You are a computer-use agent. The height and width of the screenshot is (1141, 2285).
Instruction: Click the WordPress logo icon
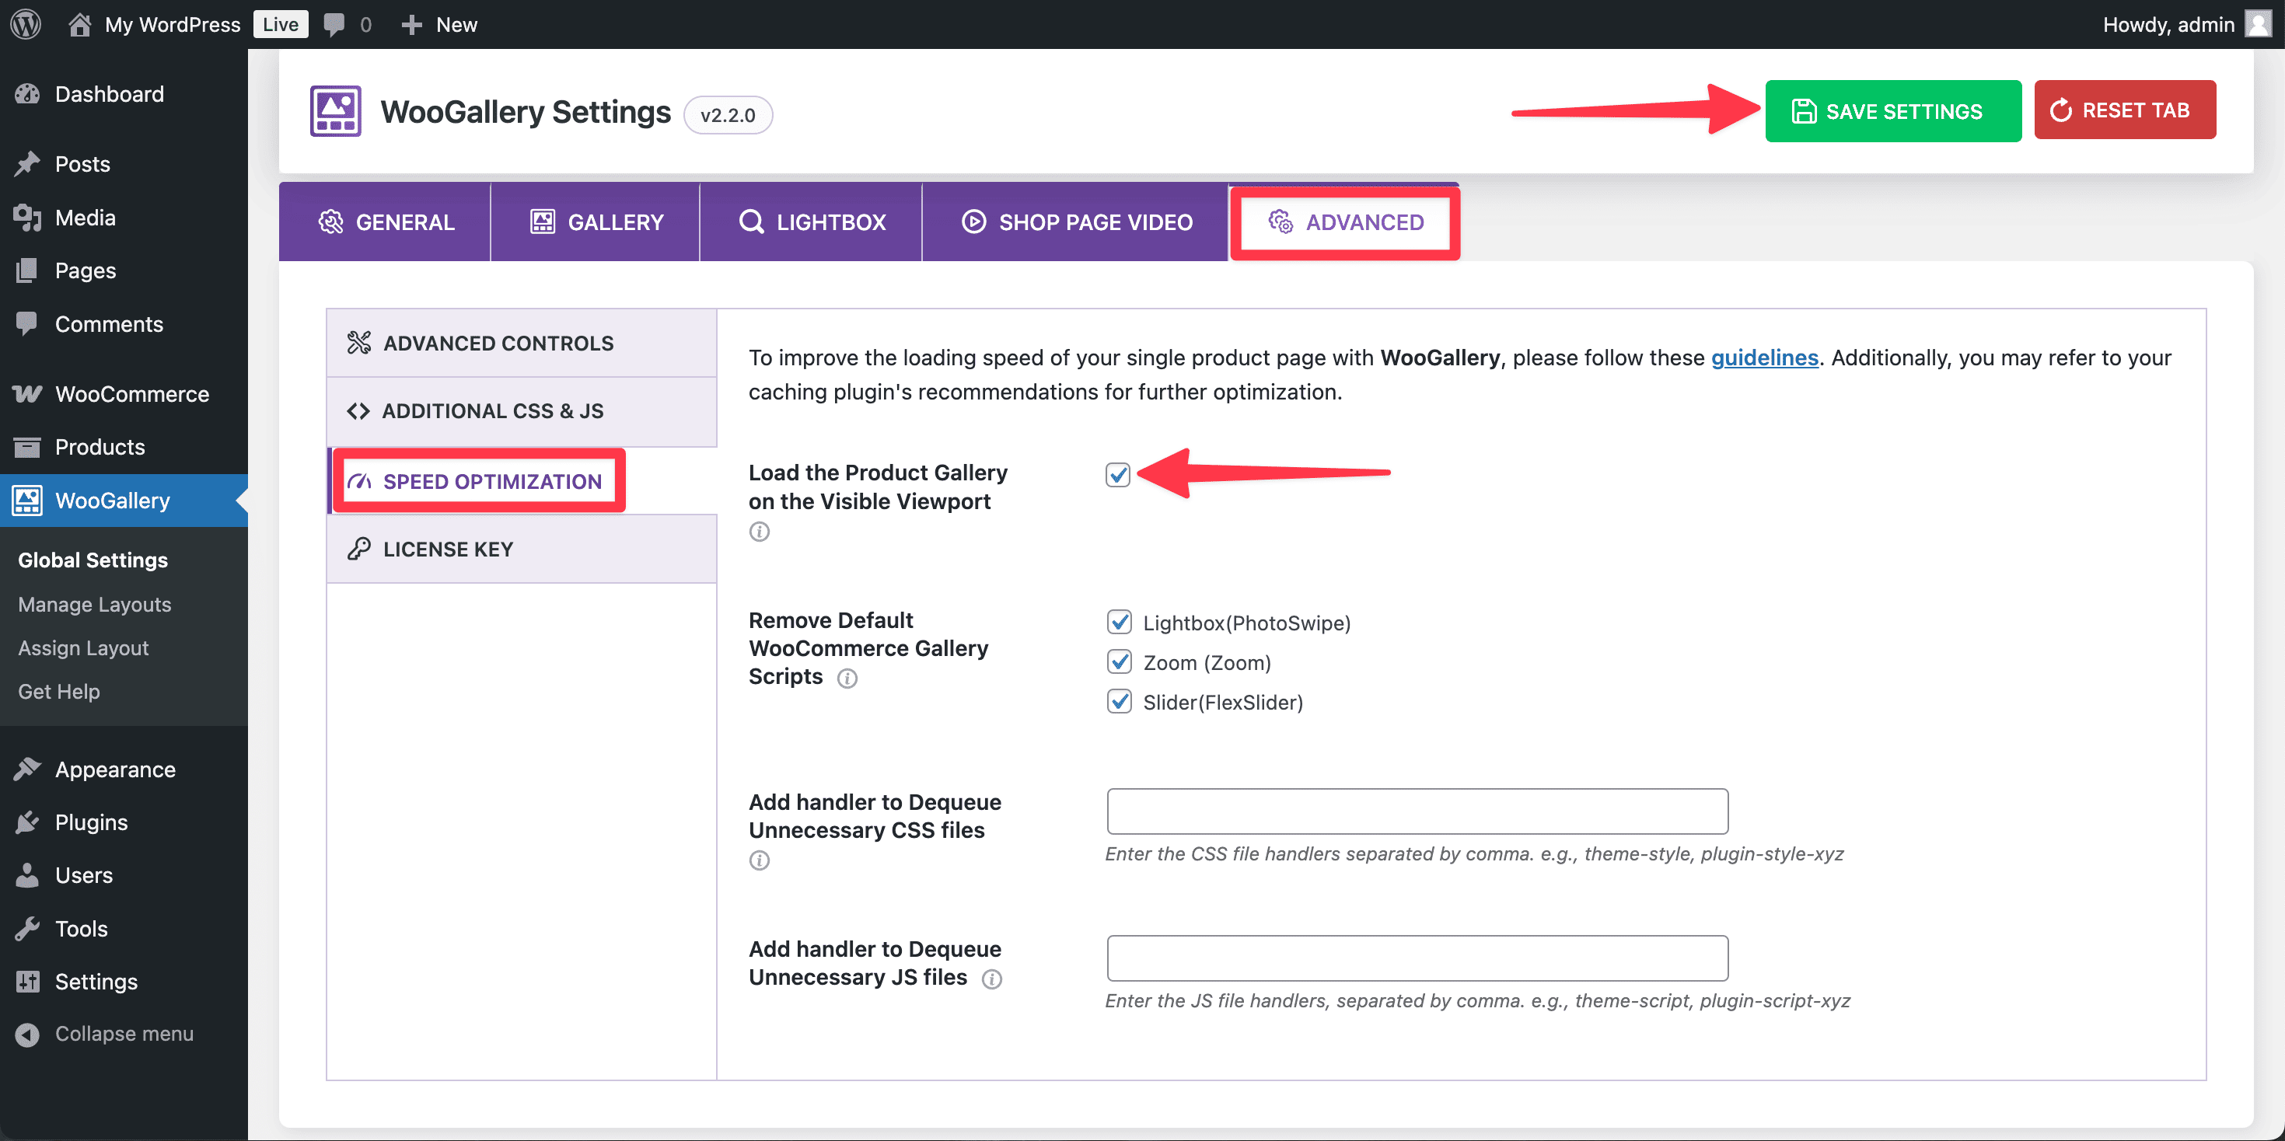[26, 24]
